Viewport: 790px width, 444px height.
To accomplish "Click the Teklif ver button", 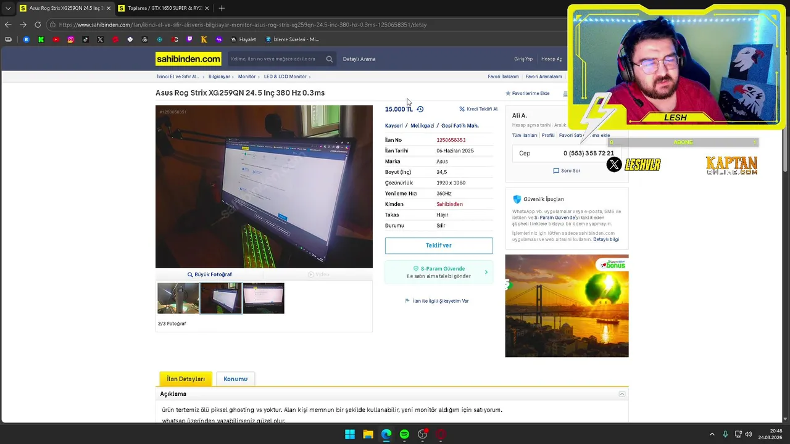I will coord(439,245).
